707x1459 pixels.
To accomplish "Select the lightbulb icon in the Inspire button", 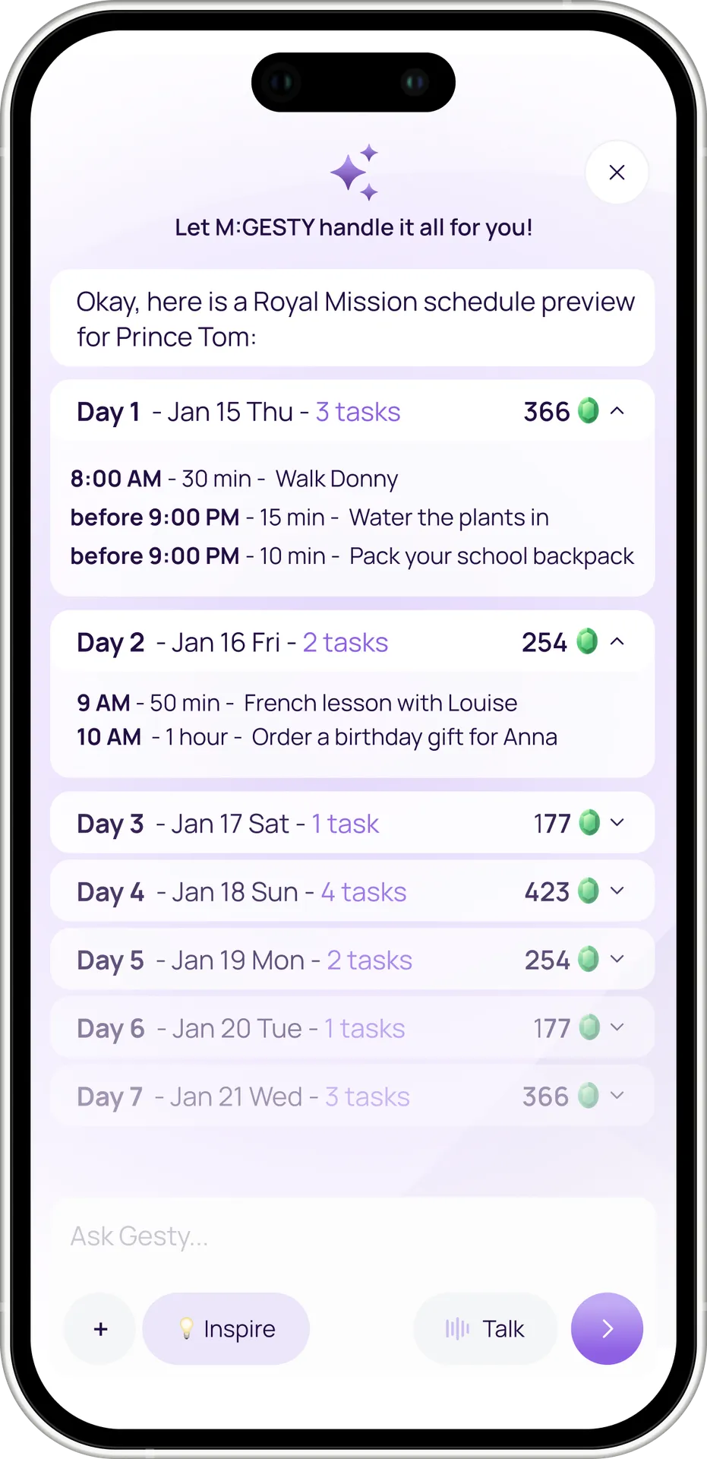I will pyautogui.click(x=187, y=1328).
